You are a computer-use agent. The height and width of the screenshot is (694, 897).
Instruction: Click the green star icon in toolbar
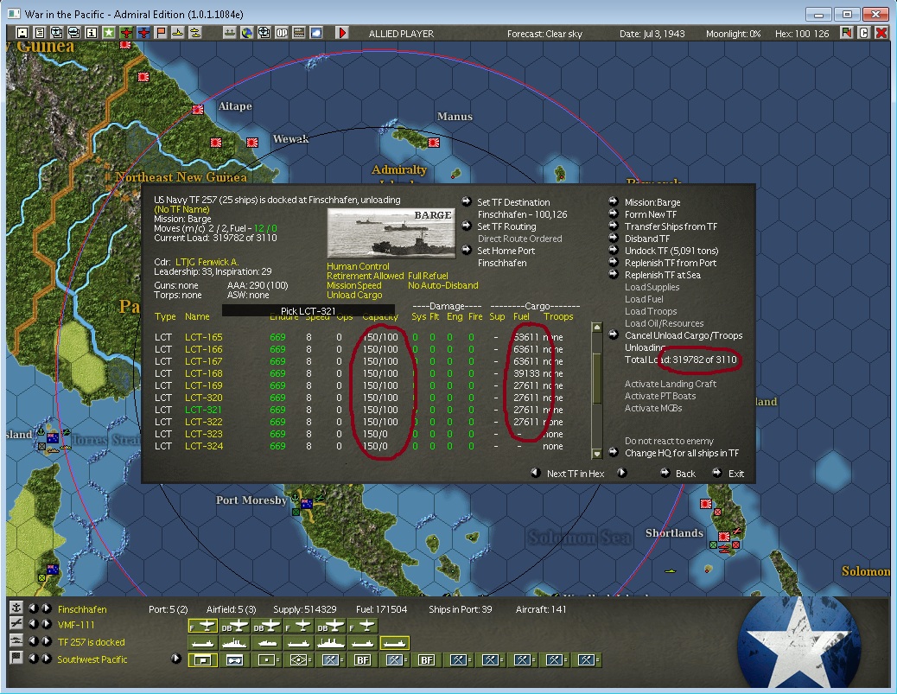[x=109, y=33]
